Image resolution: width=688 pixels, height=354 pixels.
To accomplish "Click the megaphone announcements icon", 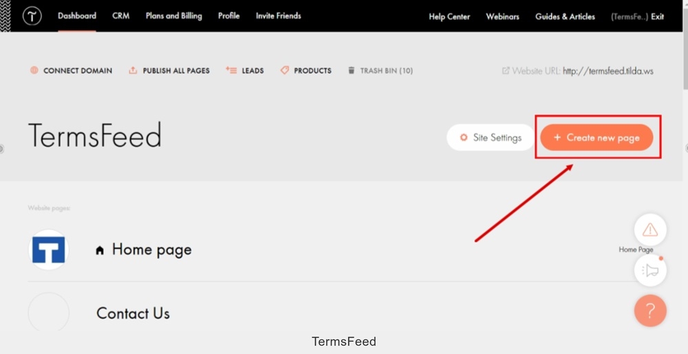I will point(650,270).
